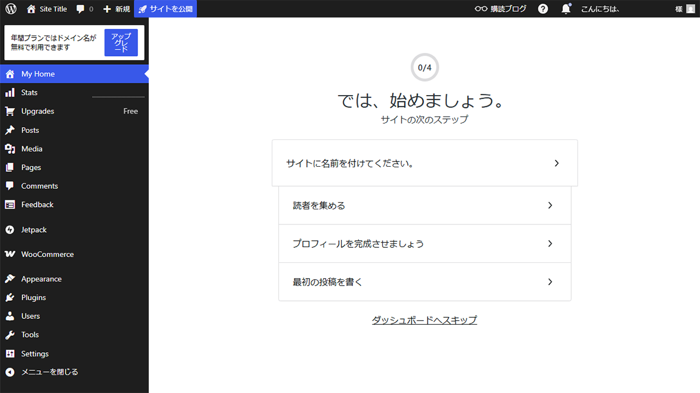Click the Comments bubble icon in sidebar
This screenshot has width=700, height=393.
point(10,186)
